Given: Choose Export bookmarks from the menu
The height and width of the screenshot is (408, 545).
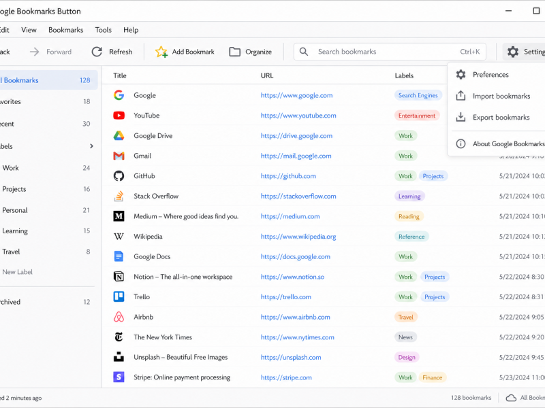Looking at the screenshot, I should (x=497, y=117).
